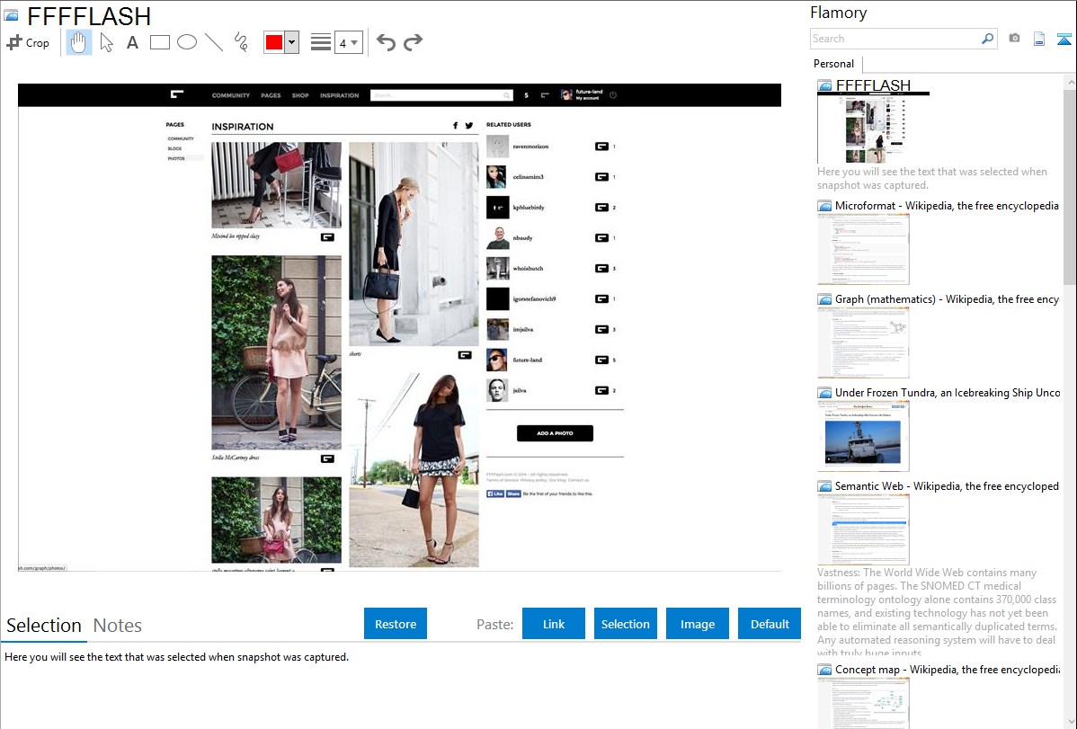Viewport: 1077px width, 729px height.
Task: Open the color picker dropdown arrow
Action: (x=291, y=42)
